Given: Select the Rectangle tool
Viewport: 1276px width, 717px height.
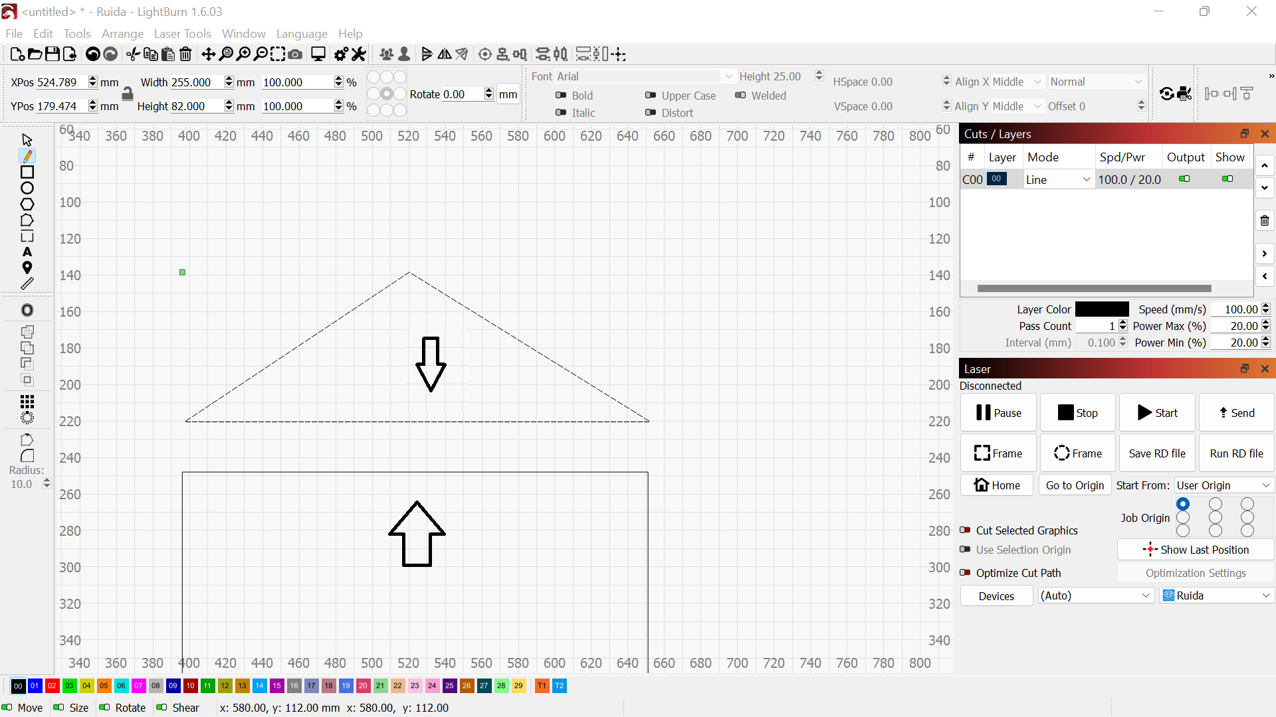Looking at the screenshot, I should coord(27,172).
